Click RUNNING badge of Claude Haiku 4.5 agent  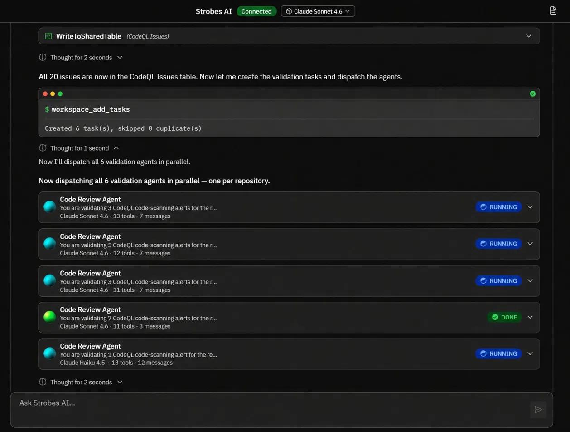(x=498, y=354)
